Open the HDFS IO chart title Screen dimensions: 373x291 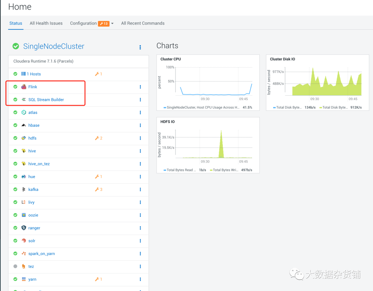[x=168, y=122]
